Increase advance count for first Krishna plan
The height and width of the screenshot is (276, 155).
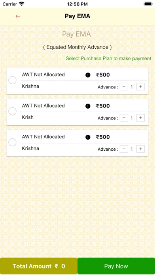pos(140,87)
